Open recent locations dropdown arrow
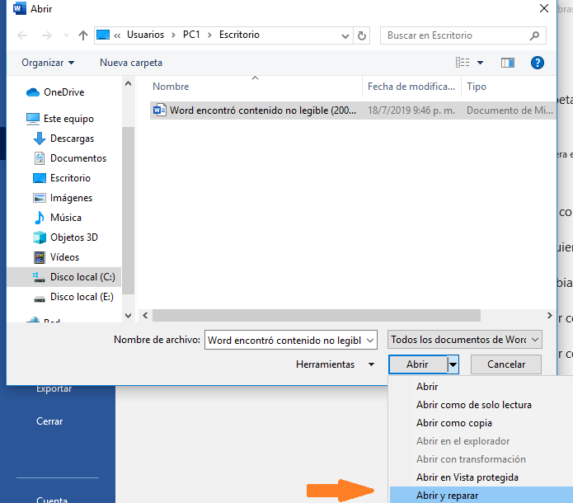573x503 pixels. (66, 35)
